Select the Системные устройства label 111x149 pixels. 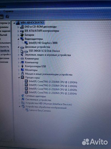click(38, 100)
